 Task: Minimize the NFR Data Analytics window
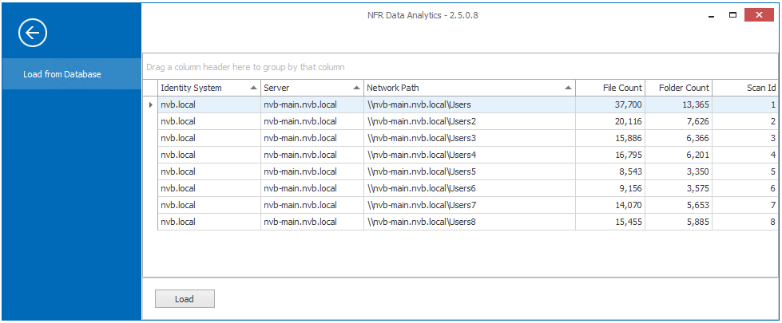(710, 14)
